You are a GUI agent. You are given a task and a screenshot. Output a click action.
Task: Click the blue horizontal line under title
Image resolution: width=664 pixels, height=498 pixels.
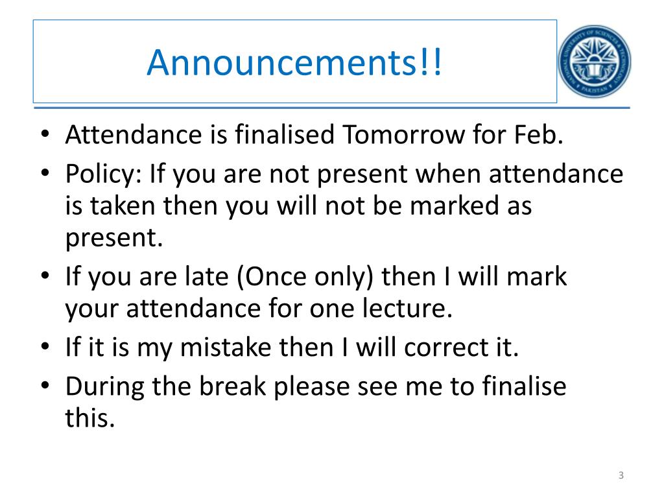(332, 108)
